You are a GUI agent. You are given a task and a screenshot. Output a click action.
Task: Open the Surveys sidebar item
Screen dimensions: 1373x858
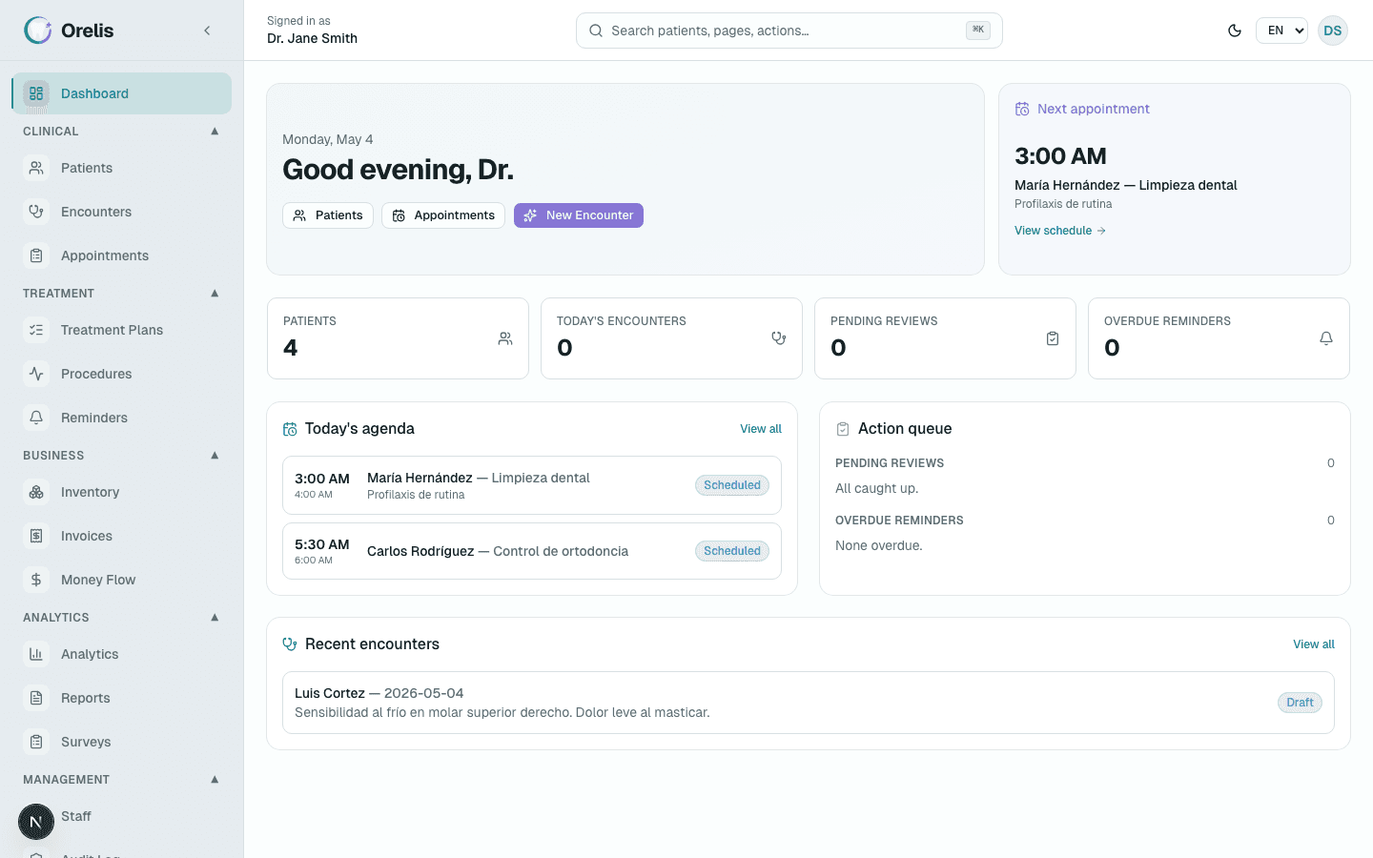click(122, 742)
